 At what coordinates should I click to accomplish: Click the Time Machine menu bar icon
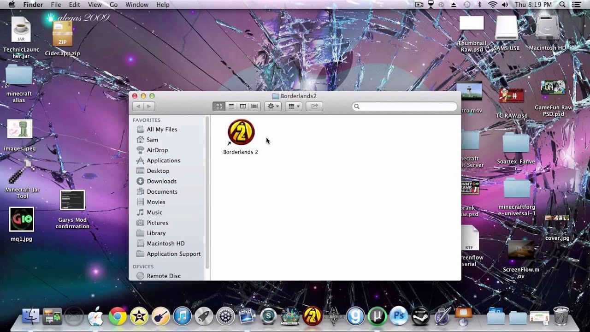coord(467,5)
